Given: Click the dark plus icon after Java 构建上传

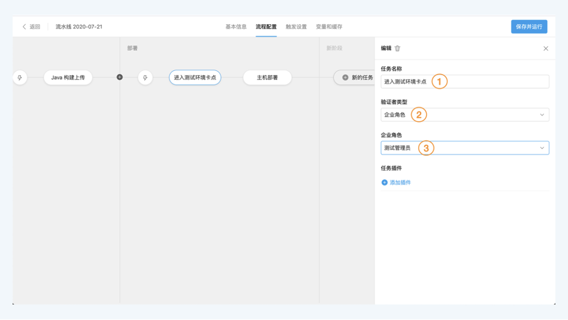Looking at the screenshot, I should (120, 77).
